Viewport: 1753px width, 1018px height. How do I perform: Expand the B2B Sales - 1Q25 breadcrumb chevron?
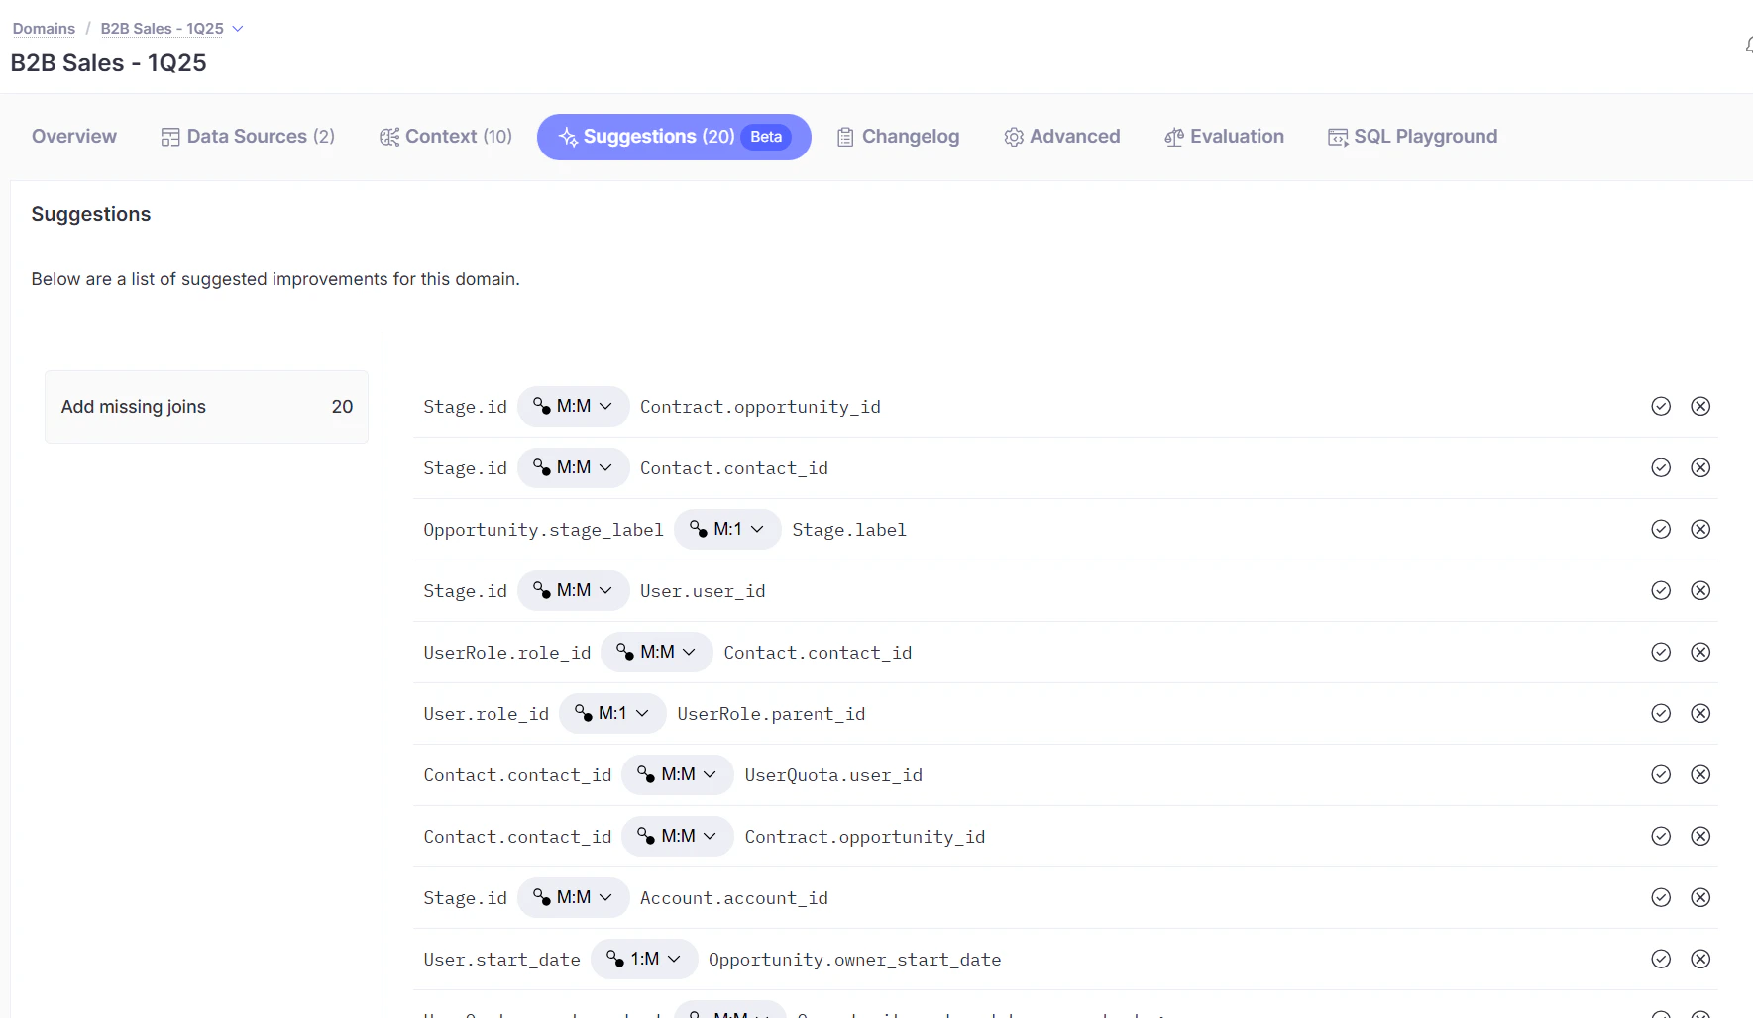pos(238,29)
